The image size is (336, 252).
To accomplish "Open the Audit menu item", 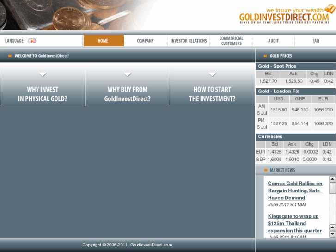I will coord(274,41).
